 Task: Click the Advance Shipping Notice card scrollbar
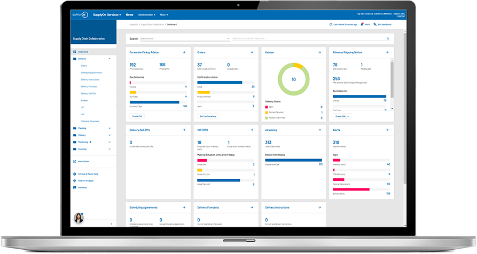tap(392, 80)
